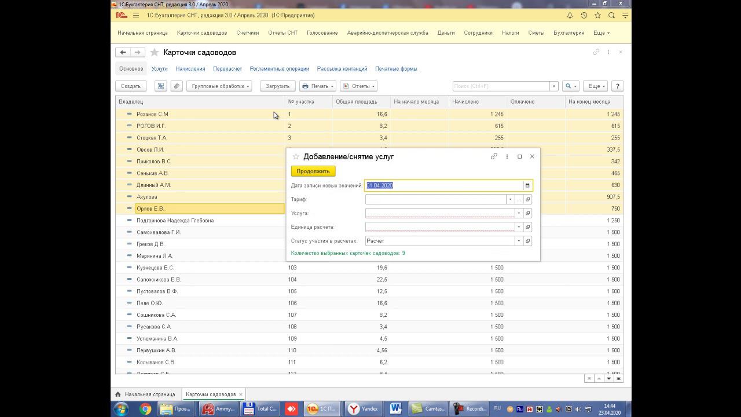Follow the Рассылка квитанций link
Screen dimensions: 741x417
pos(342,69)
